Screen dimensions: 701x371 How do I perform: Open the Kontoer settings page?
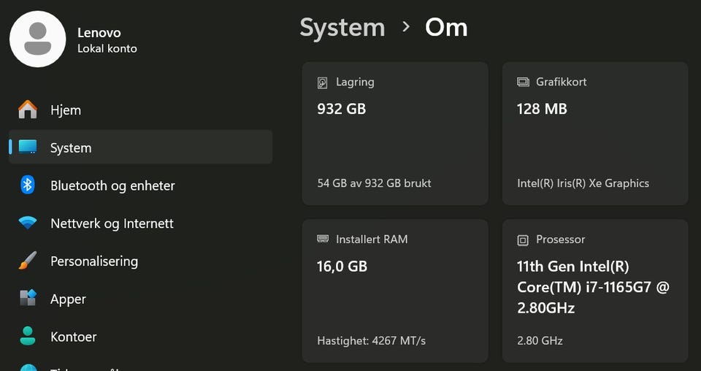point(73,337)
